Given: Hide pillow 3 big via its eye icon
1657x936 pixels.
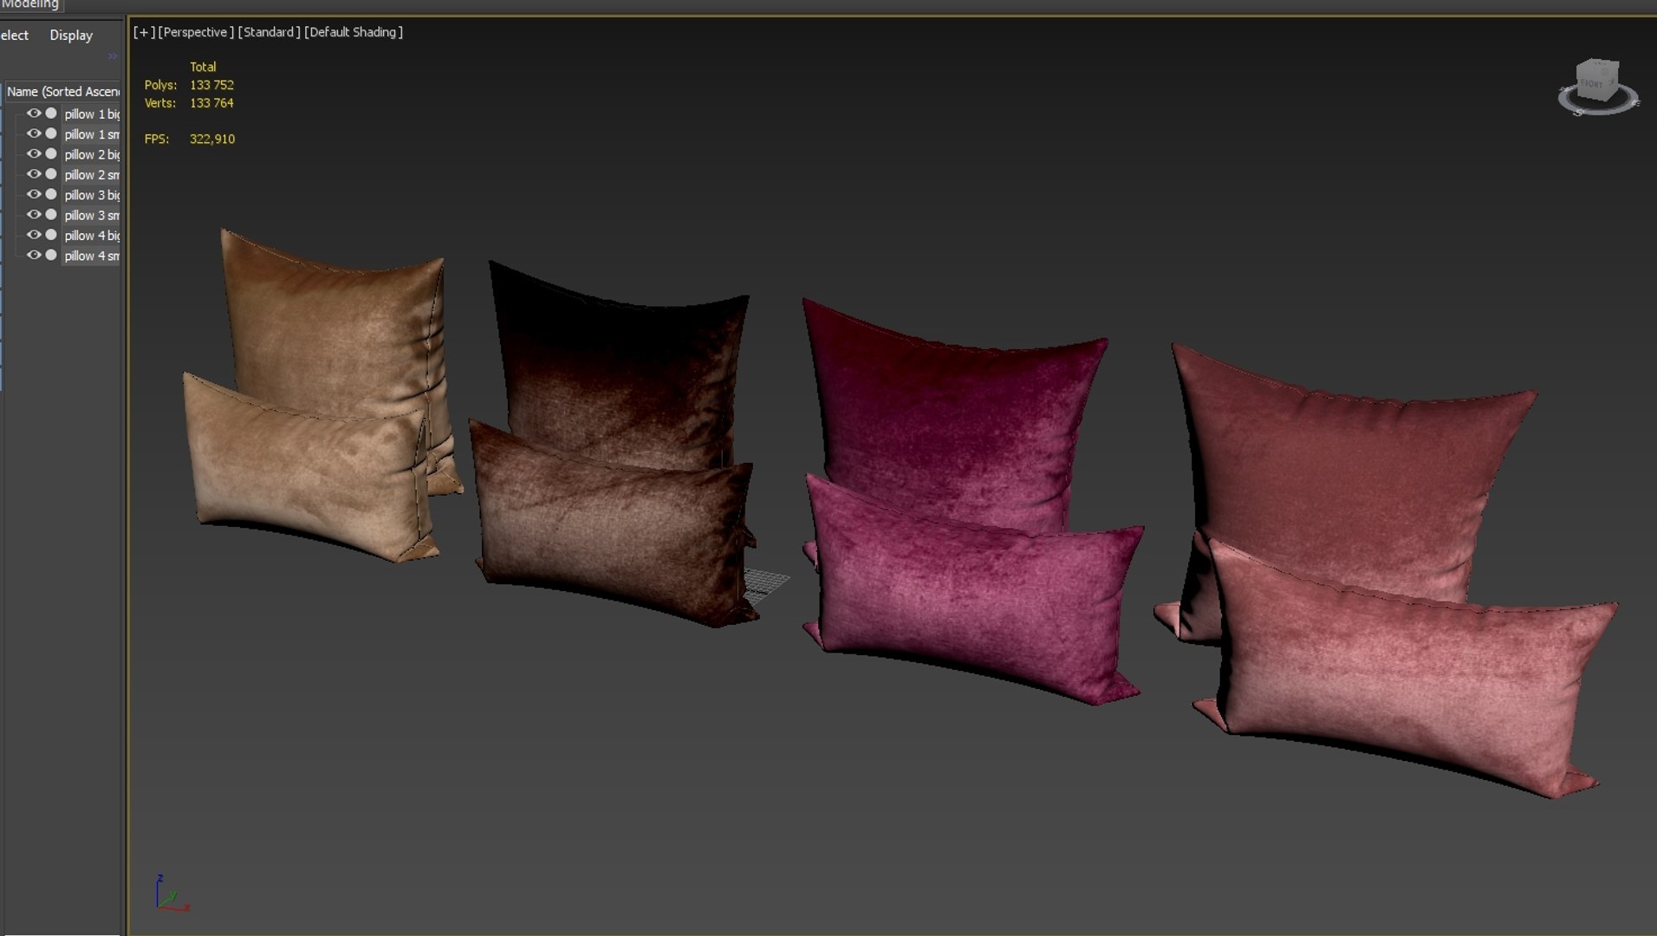Looking at the screenshot, I should click(34, 194).
